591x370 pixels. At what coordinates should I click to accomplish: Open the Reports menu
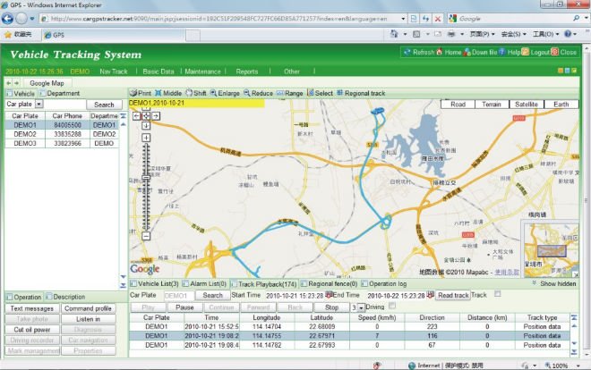247,71
